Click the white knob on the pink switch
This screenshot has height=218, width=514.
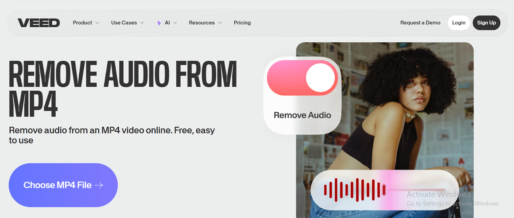(x=320, y=78)
